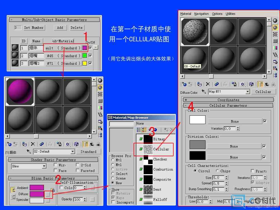Click the green color swatch for 烟嘴
Viewport: 280px width, 210px height.
coord(85,55)
